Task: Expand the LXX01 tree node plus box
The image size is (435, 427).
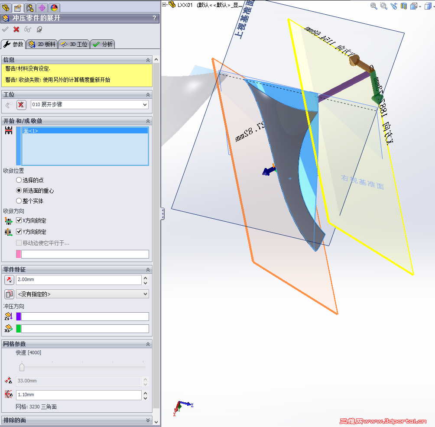Action: pyautogui.click(x=164, y=4)
